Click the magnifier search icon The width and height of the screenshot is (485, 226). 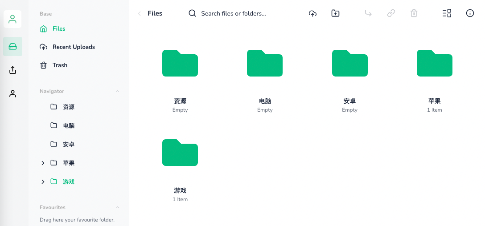coord(193,13)
